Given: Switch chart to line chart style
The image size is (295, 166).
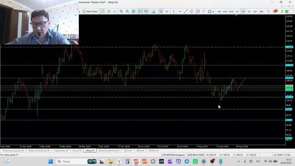Looking at the screenshot, I should click(x=115, y=12).
